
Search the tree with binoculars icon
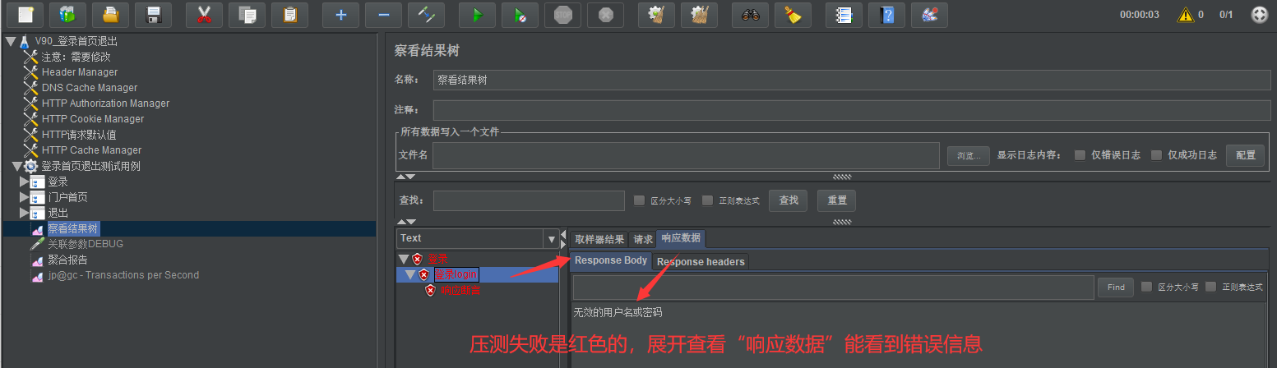[750, 14]
